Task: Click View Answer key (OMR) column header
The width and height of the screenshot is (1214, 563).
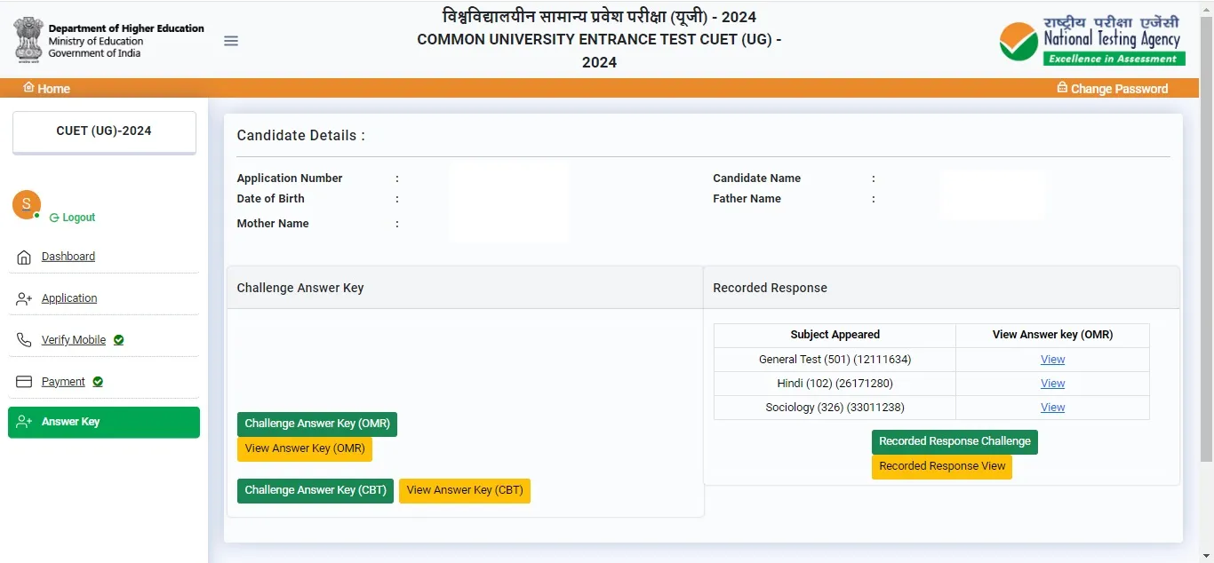Action: pyautogui.click(x=1052, y=335)
